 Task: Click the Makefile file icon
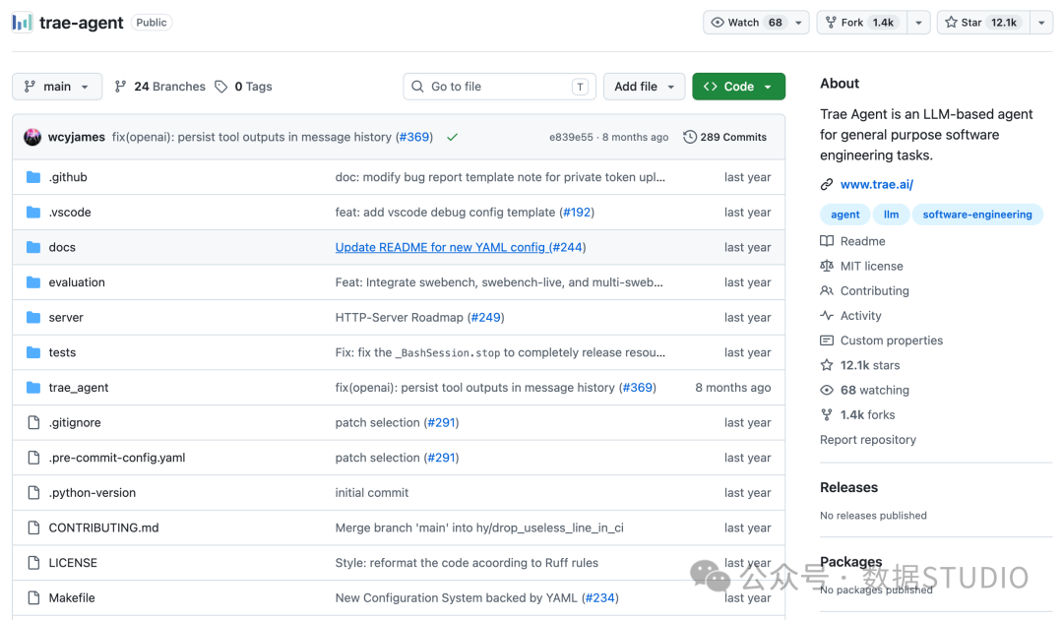coord(33,597)
